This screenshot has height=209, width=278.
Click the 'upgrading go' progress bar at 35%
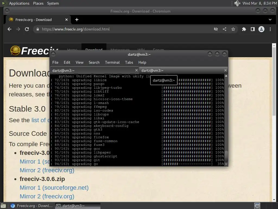coord(187,164)
